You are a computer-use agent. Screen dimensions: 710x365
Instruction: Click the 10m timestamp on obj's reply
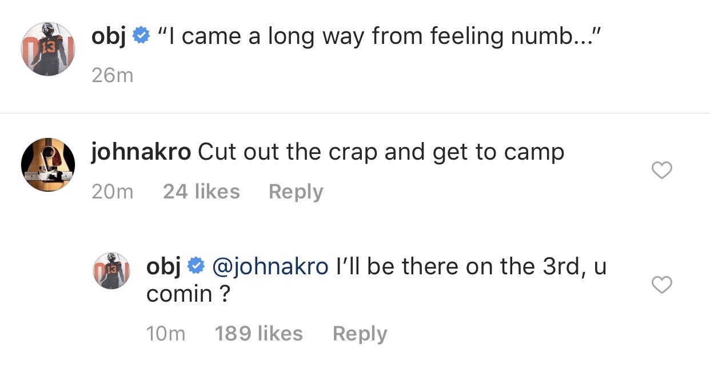click(166, 334)
